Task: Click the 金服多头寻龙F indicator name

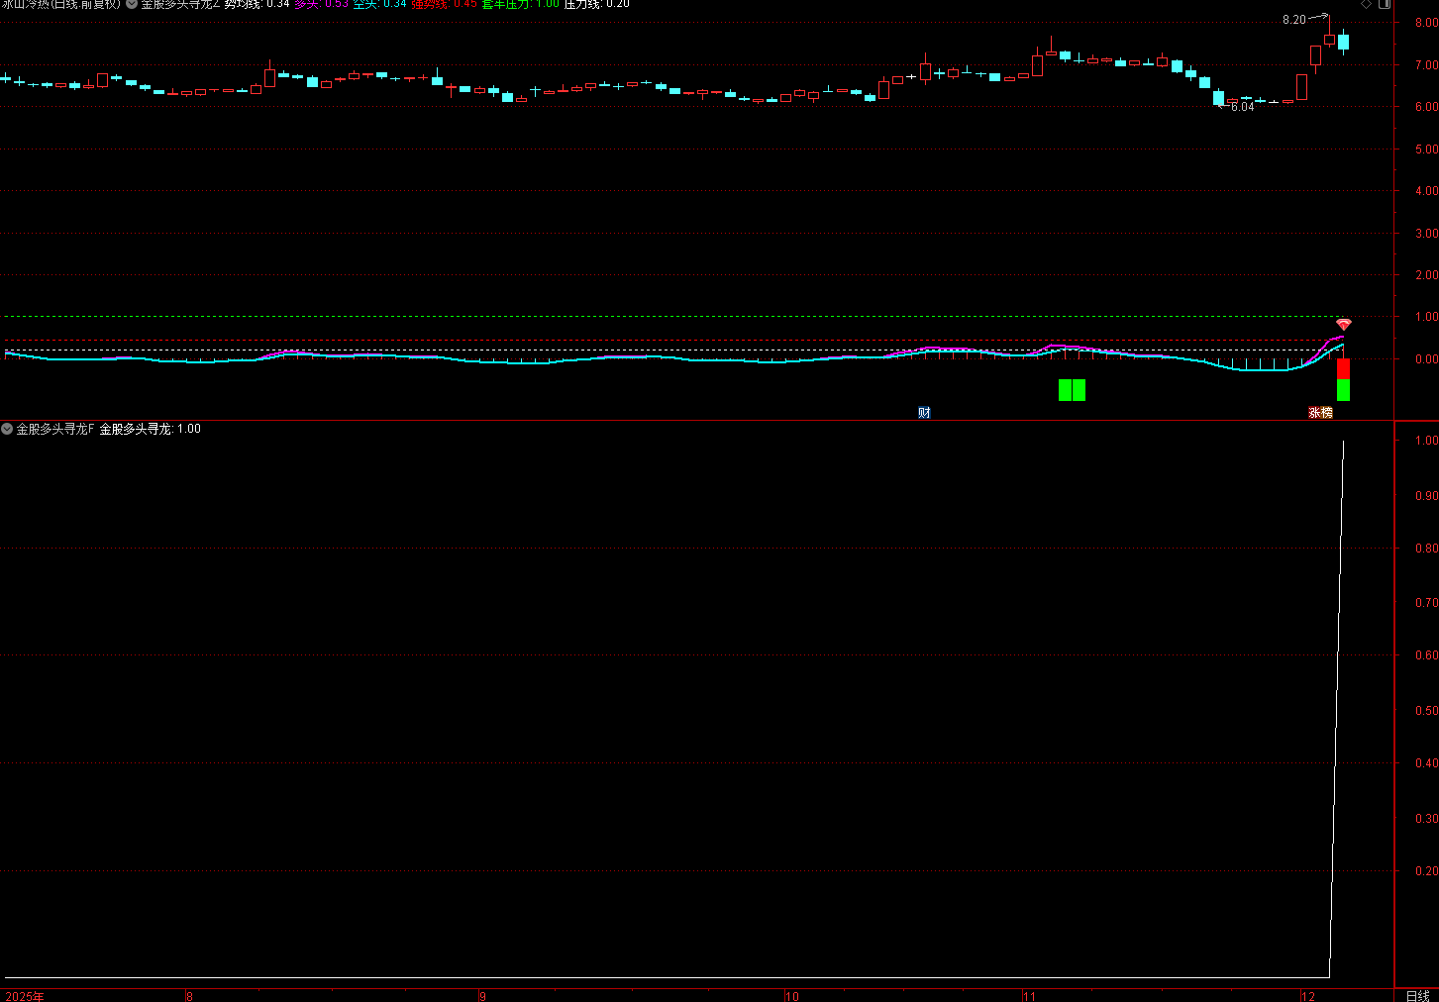Action: pyautogui.click(x=54, y=429)
